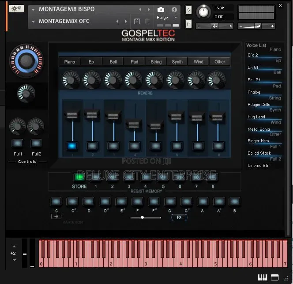Adjust the Piano reverb knob

(71, 80)
